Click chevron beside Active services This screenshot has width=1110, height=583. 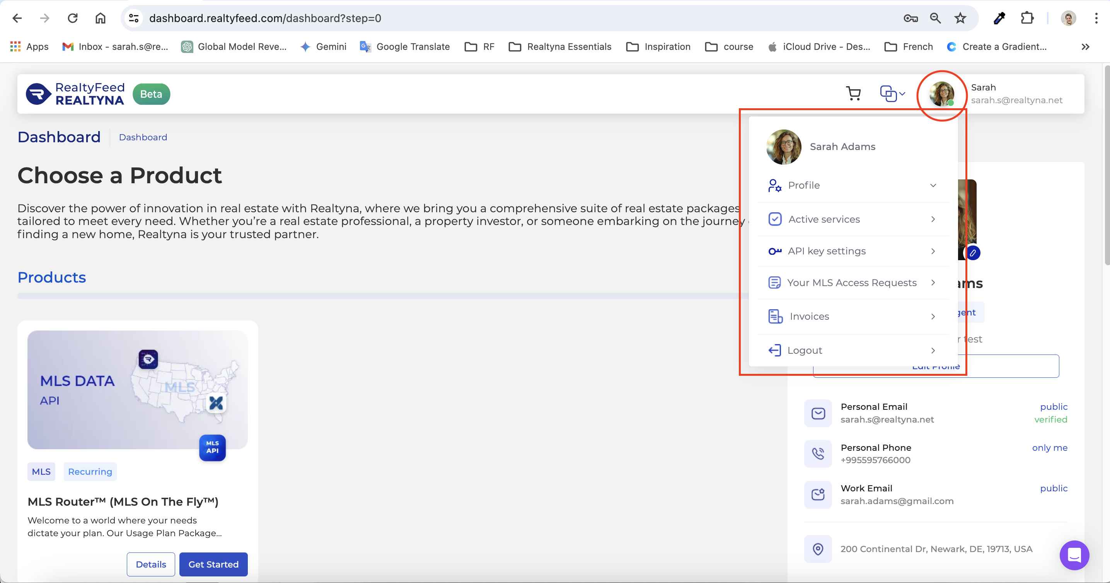[933, 219]
